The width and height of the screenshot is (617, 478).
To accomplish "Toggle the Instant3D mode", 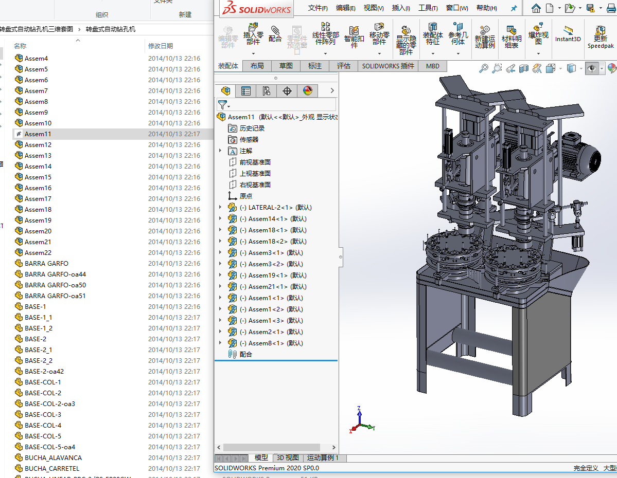I will tap(568, 31).
